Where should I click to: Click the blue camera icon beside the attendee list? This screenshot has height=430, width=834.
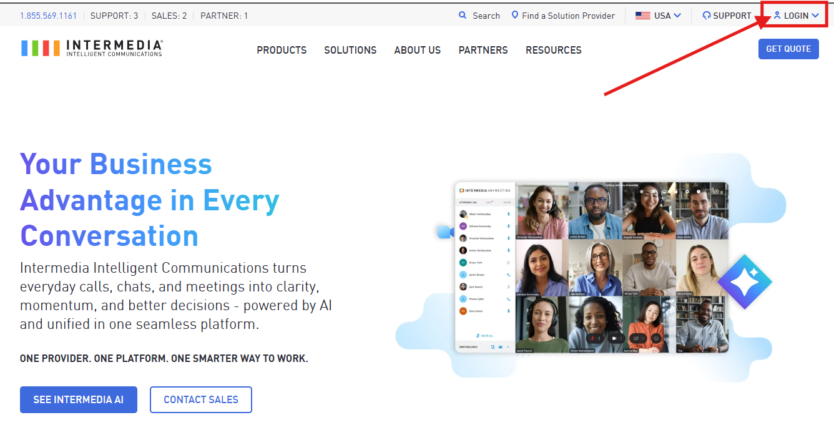pyautogui.click(x=445, y=232)
